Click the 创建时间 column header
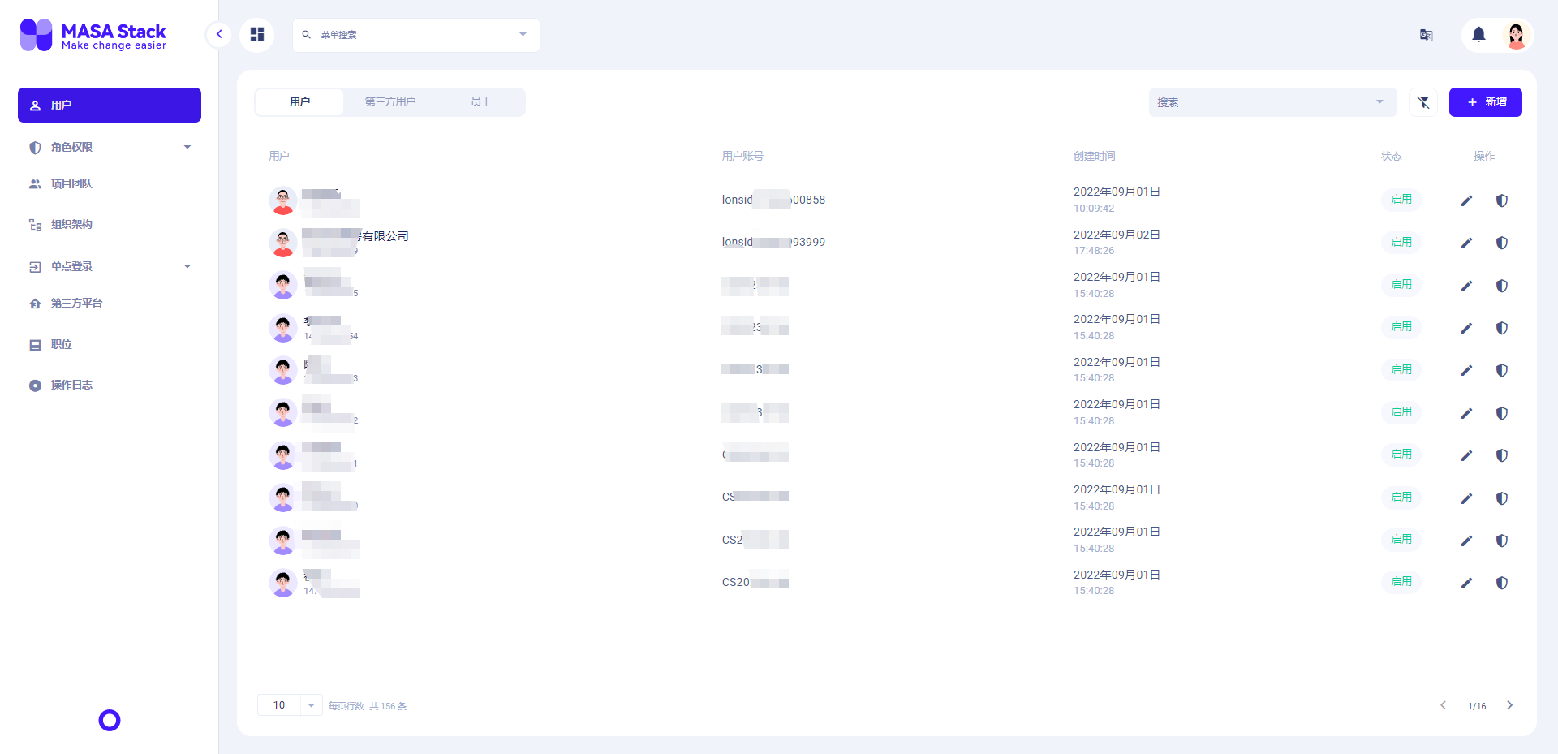Screen dimensions: 1558x754 [x=1094, y=156]
